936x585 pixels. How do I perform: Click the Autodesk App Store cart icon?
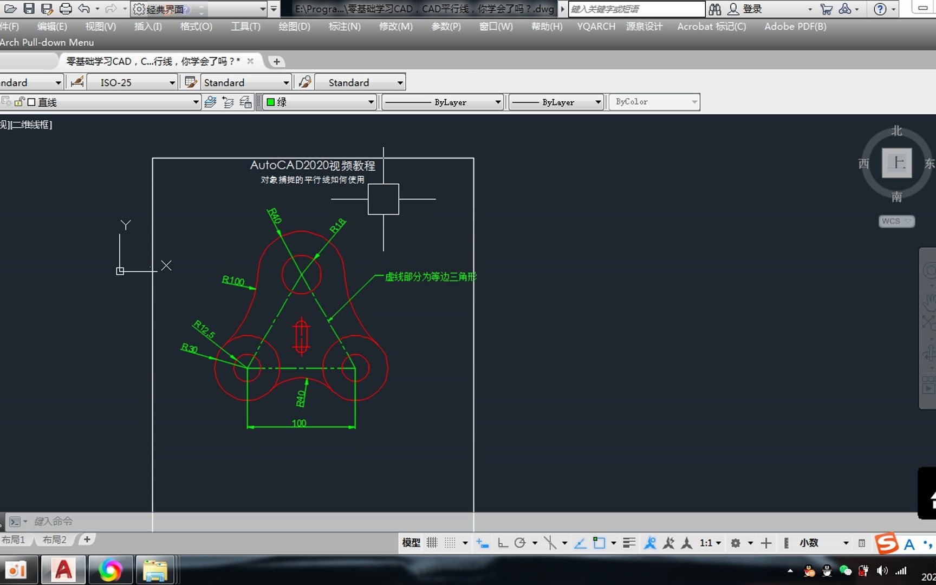pos(827,9)
